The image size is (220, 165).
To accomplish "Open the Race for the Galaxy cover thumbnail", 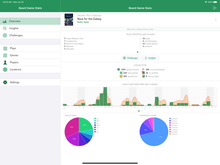I will point(69,20).
